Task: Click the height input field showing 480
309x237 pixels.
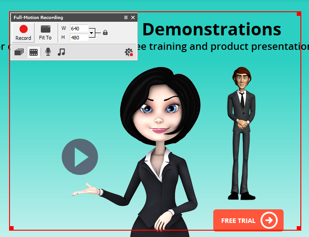Action: point(78,38)
